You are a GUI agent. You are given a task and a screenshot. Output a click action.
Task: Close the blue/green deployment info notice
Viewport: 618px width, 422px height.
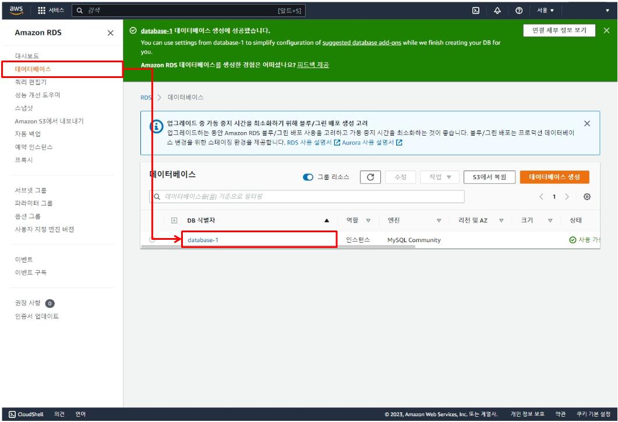587,123
